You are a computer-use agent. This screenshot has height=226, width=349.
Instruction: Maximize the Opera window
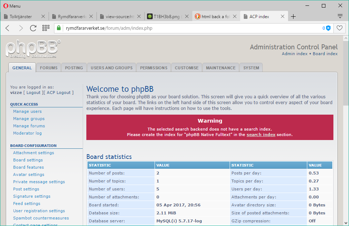(324, 6)
